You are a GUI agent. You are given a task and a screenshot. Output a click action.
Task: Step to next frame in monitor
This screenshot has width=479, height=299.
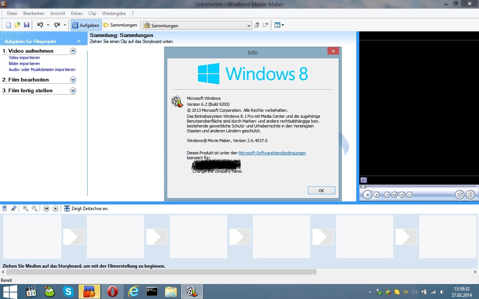402,195
